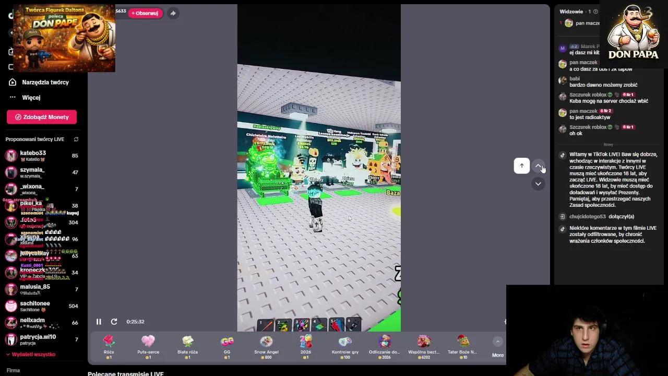Click the scroll-to-top arrow button

click(521, 166)
